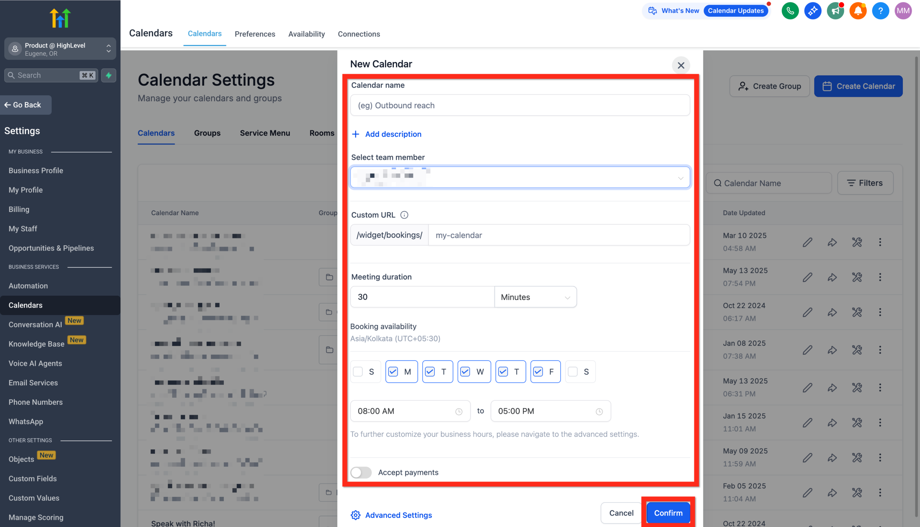920x527 pixels.
Task: Open the megaphone announcements icon
Action: 836,10
